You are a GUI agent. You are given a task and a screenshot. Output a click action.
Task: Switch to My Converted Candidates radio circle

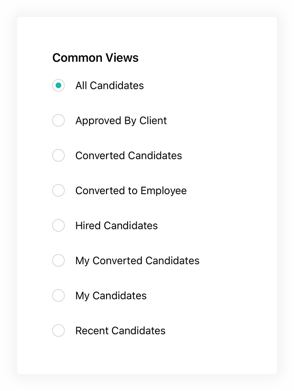pyautogui.click(x=59, y=261)
